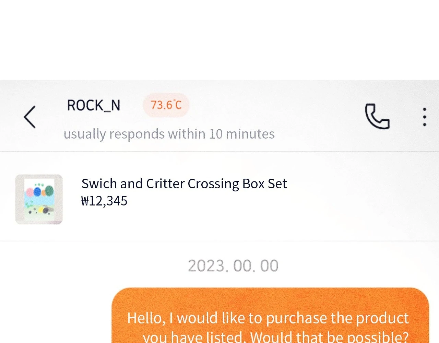This screenshot has height=343, width=439.
Task: Click the 'usually responds within 10 minutes' text
Action: 169,134
